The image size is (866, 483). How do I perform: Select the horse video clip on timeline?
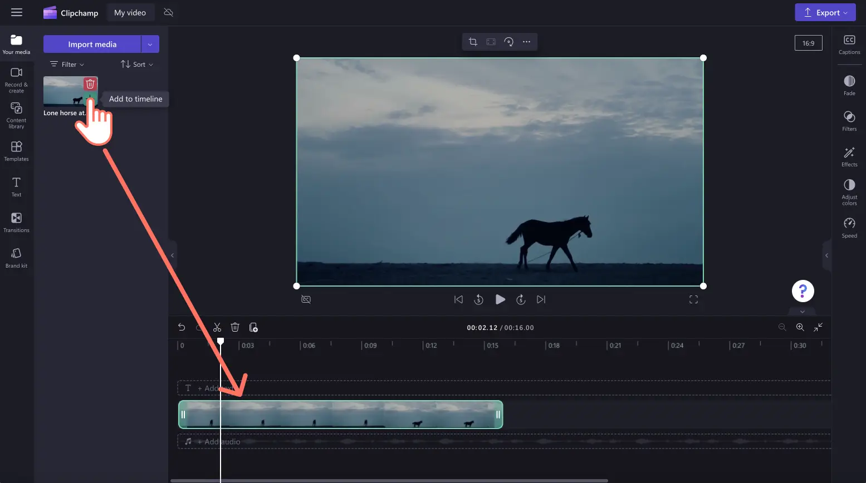(340, 415)
